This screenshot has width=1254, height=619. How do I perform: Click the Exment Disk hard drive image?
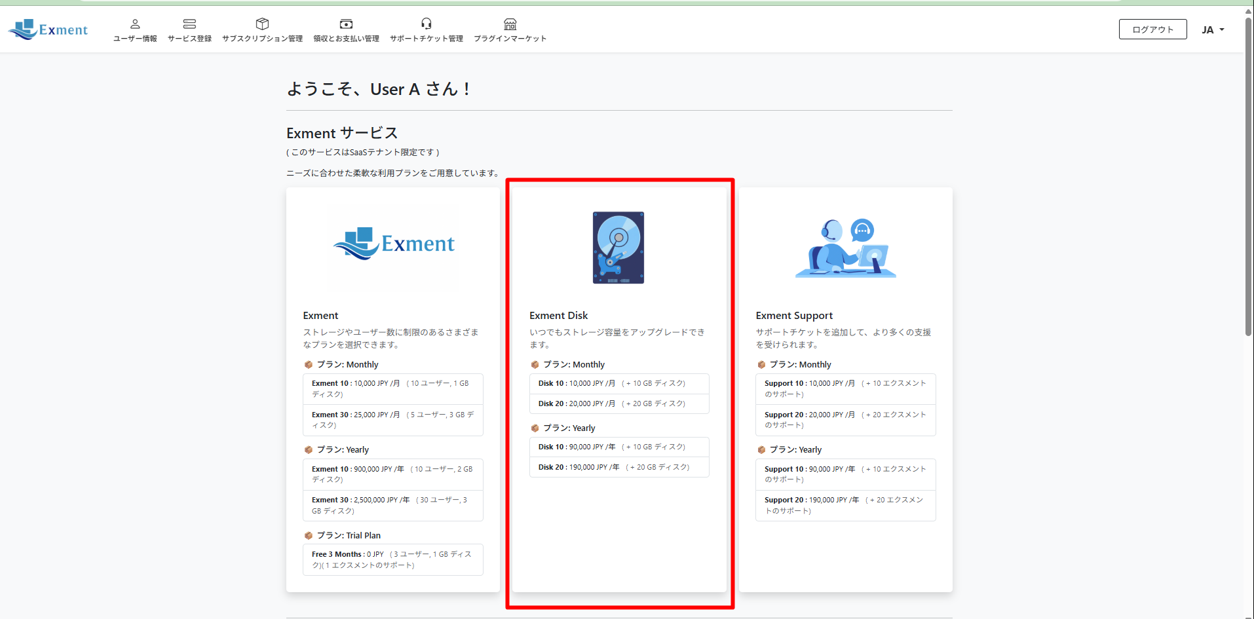618,248
